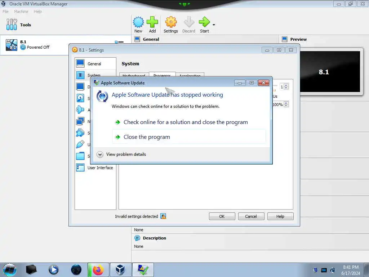Select the Network computers icon
The height and width of the screenshot is (277, 369).
[80, 121]
